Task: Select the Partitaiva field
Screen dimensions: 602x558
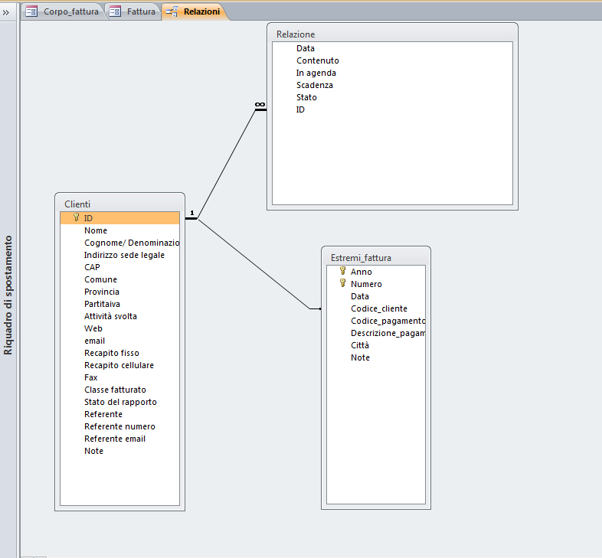Action: point(119,304)
